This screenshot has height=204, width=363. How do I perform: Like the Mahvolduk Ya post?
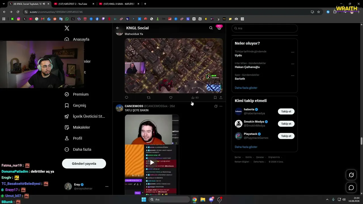pyautogui.click(x=171, y=97)
